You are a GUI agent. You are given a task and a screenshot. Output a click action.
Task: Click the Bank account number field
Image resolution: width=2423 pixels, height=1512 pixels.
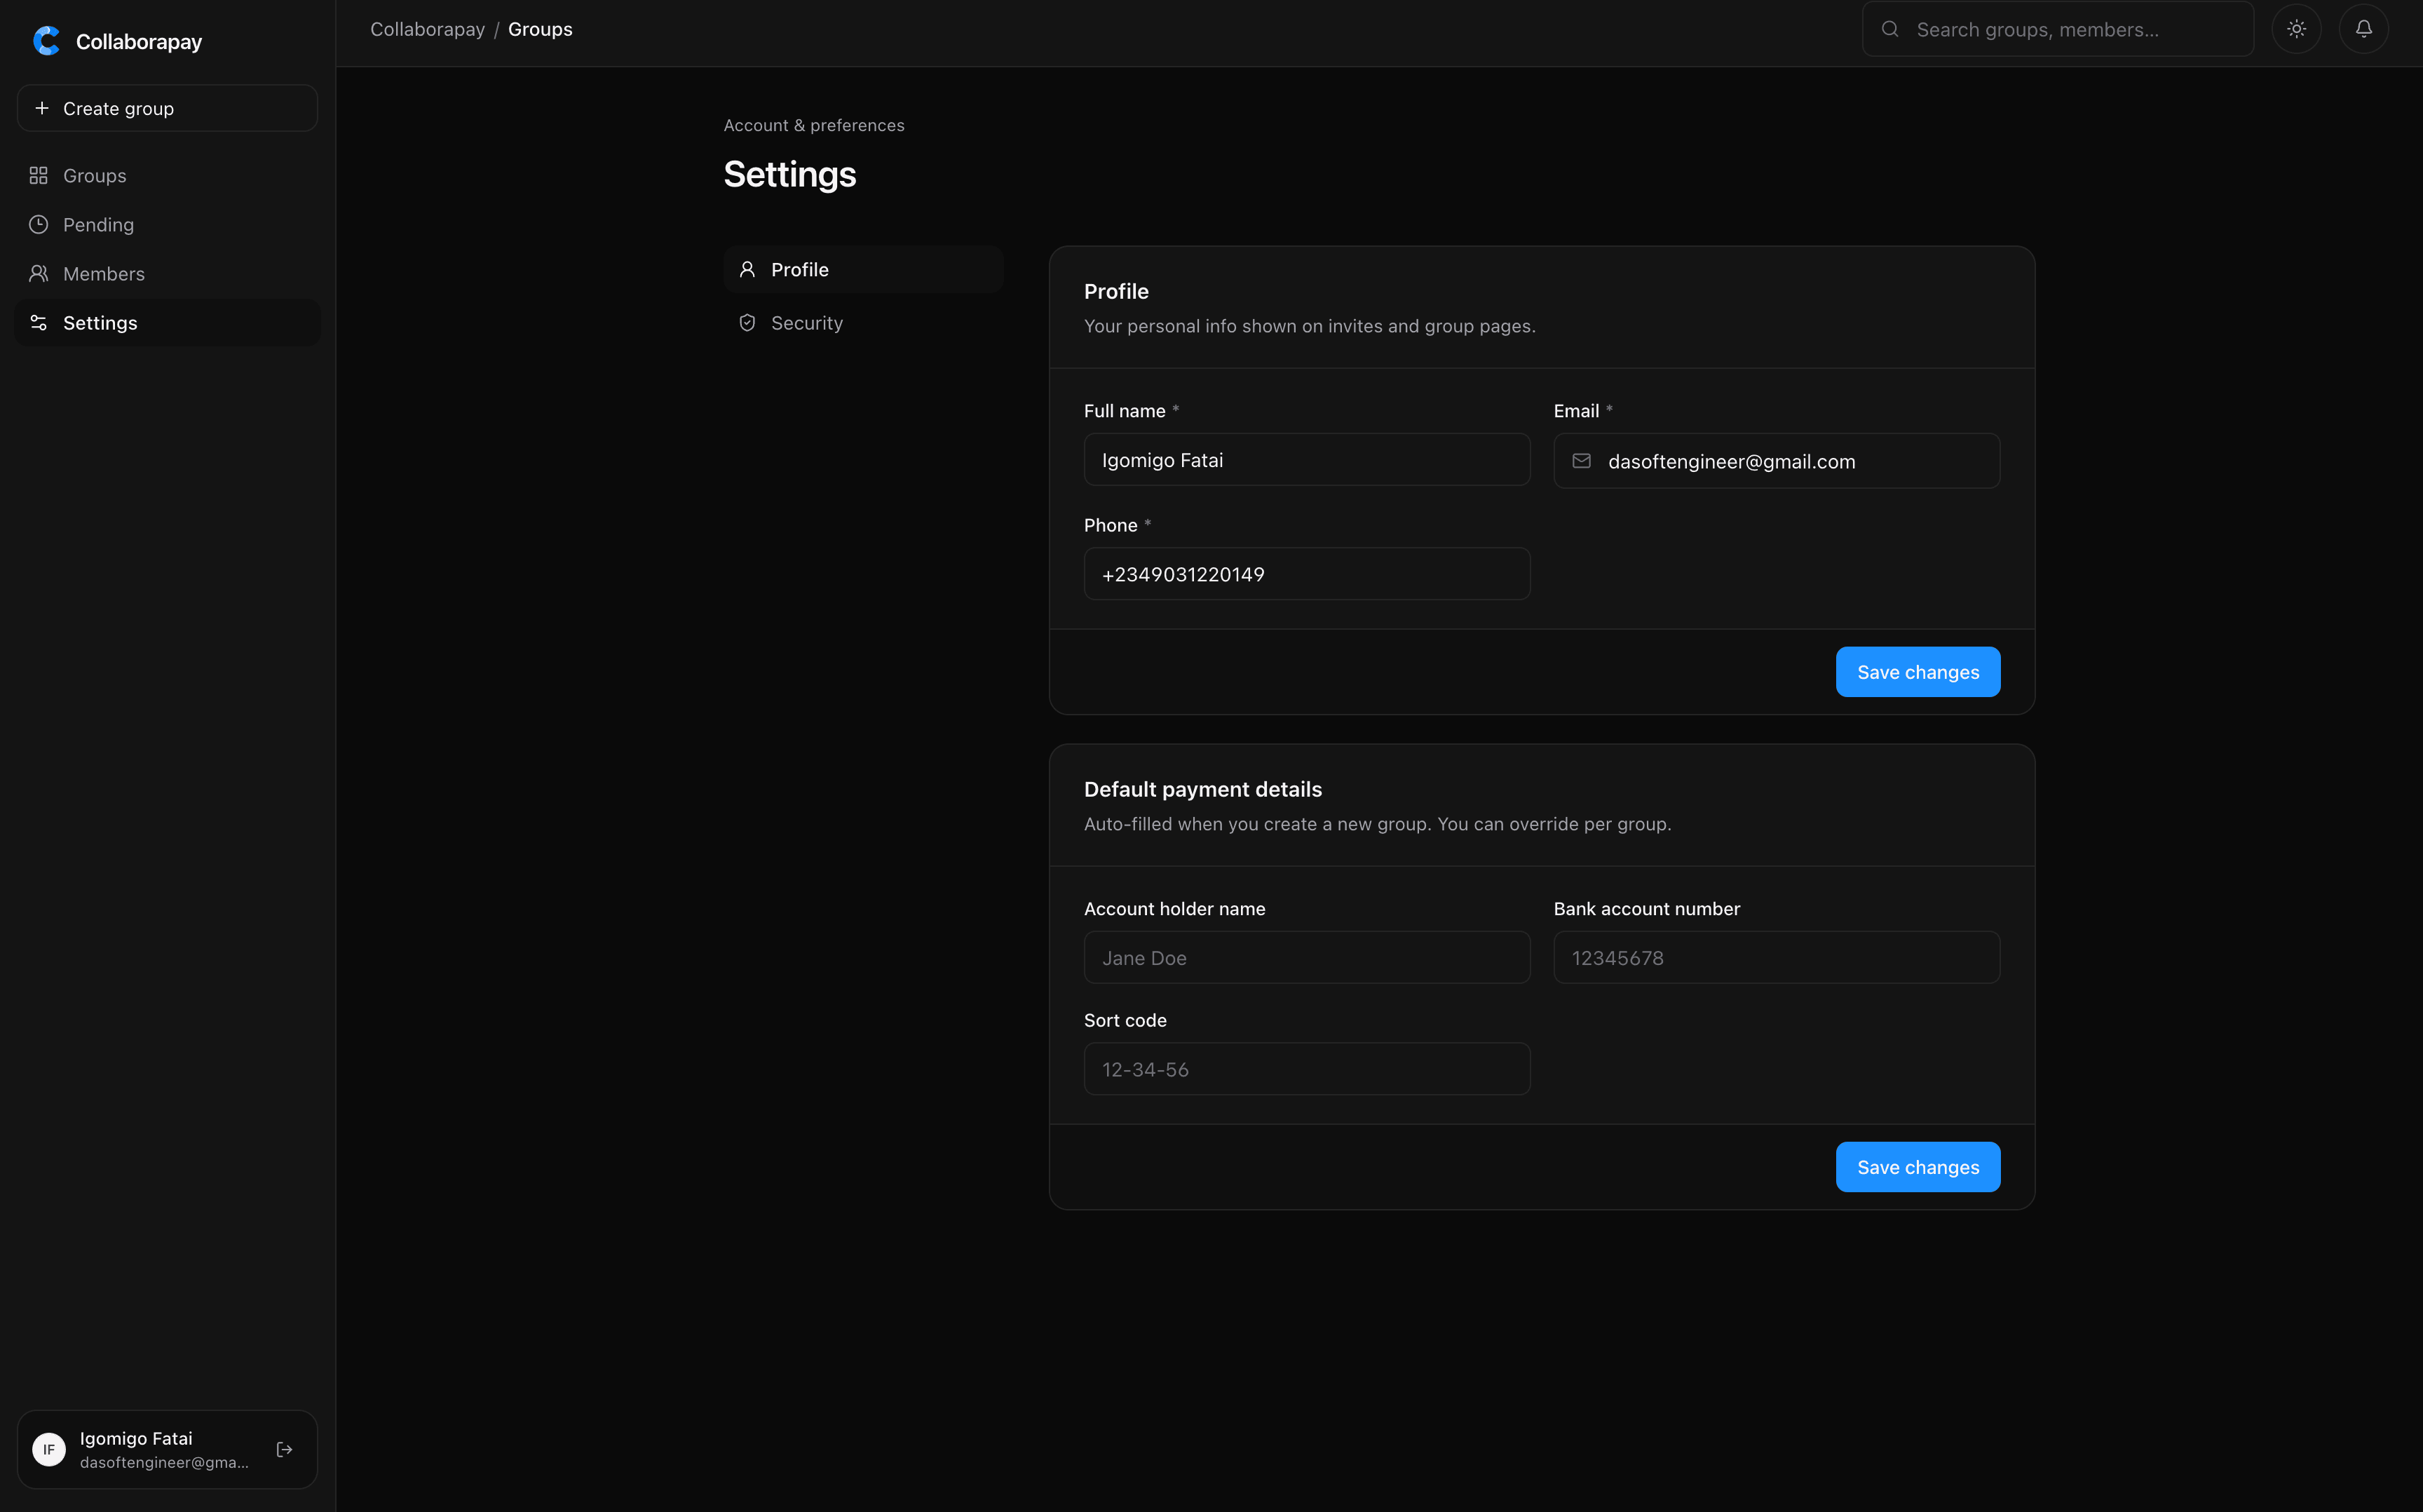coord(1777,958)
